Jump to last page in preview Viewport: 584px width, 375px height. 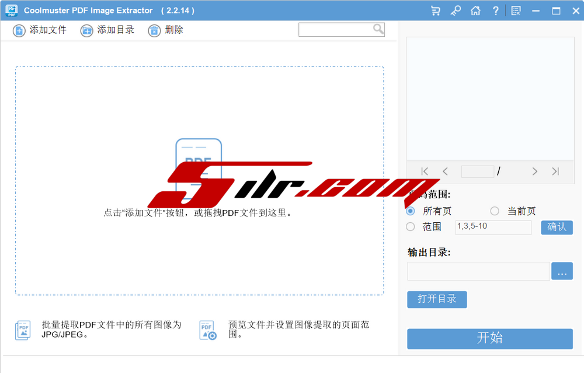click(x=555, y=171)
